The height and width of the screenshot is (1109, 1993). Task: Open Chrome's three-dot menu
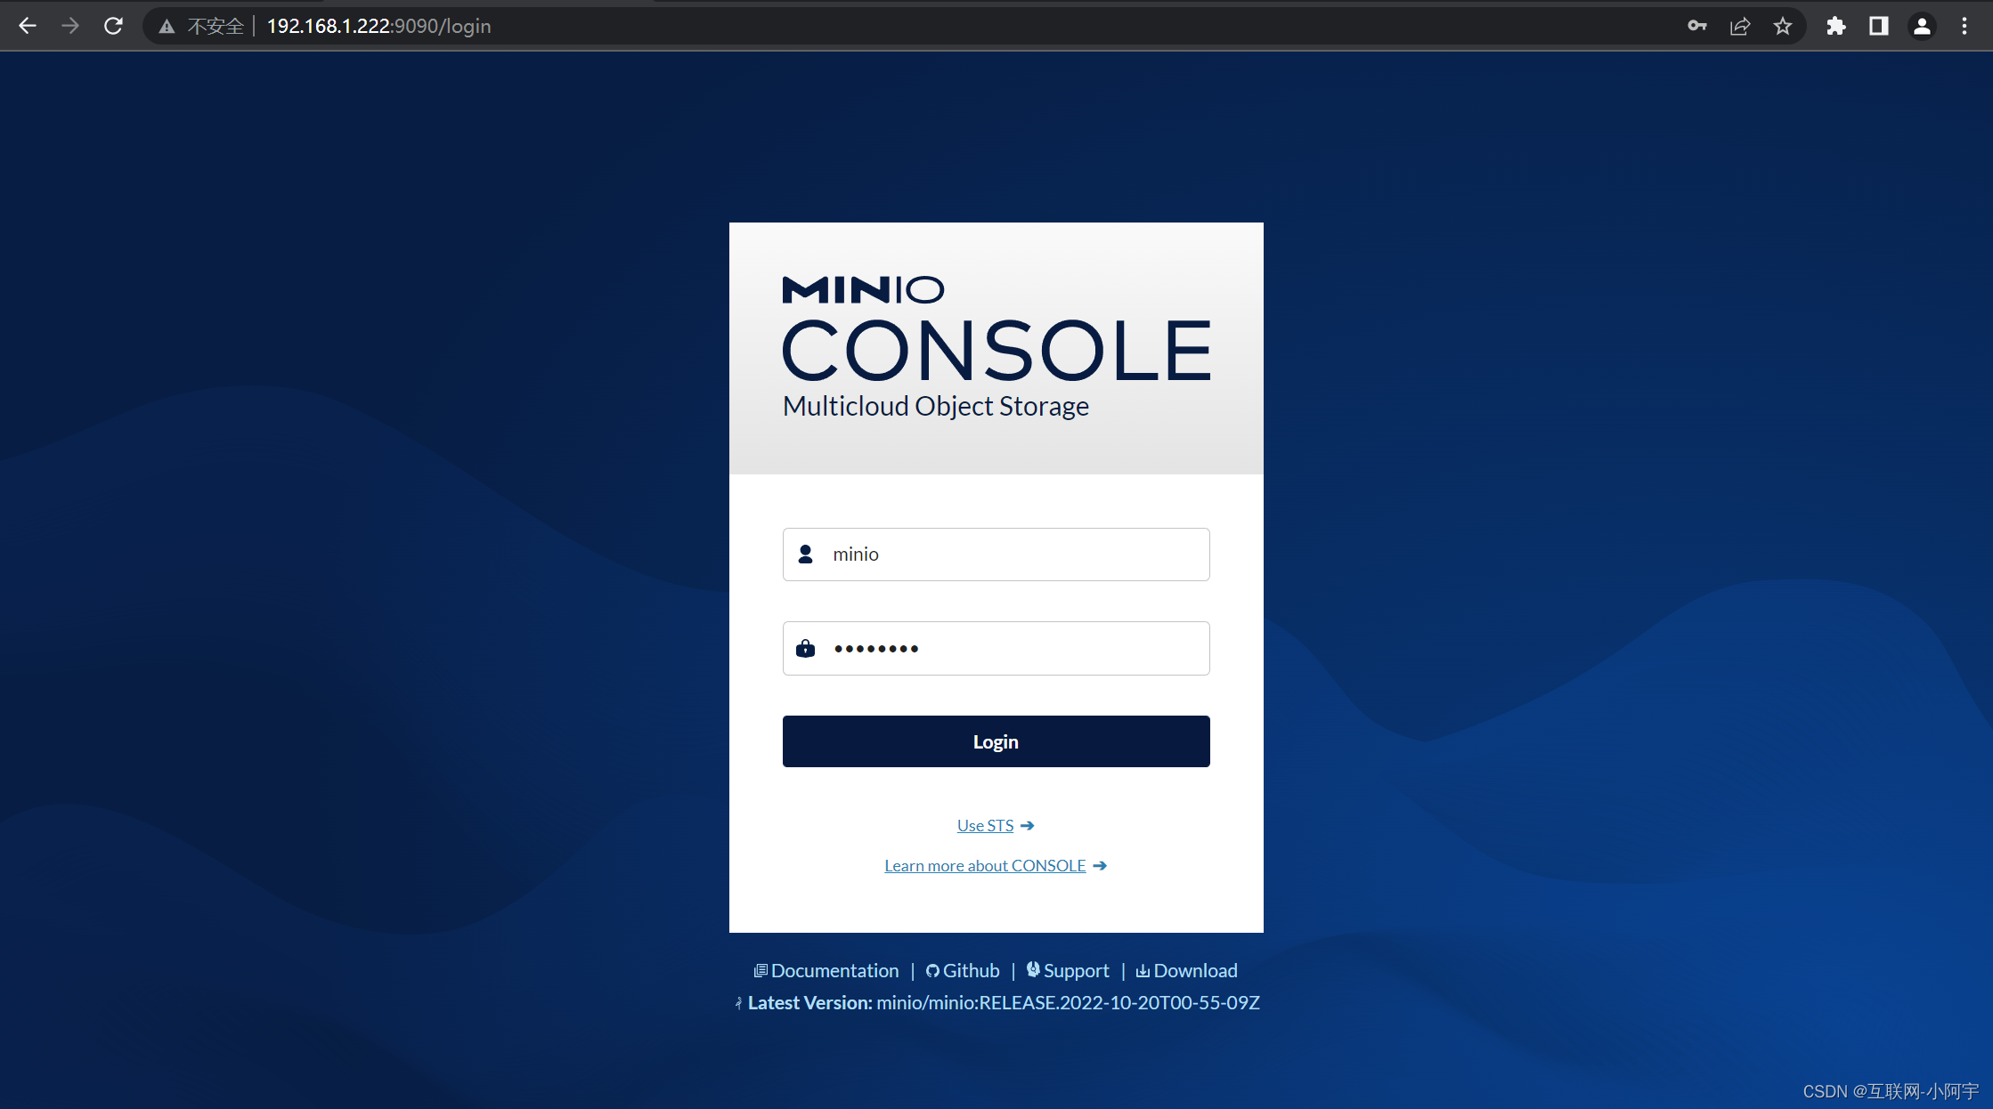1964,26
